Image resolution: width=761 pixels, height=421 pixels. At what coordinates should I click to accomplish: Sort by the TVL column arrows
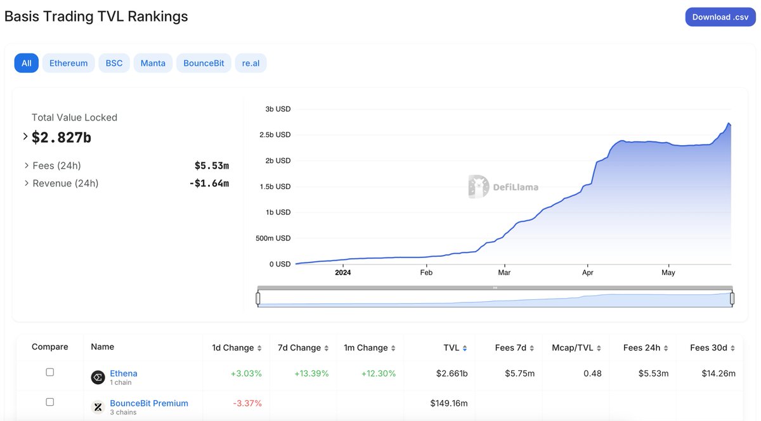tap(465, 348)
